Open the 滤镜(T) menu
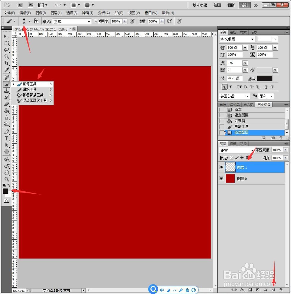The width and height of the screenshot is (291, 294). click(88, 13)
